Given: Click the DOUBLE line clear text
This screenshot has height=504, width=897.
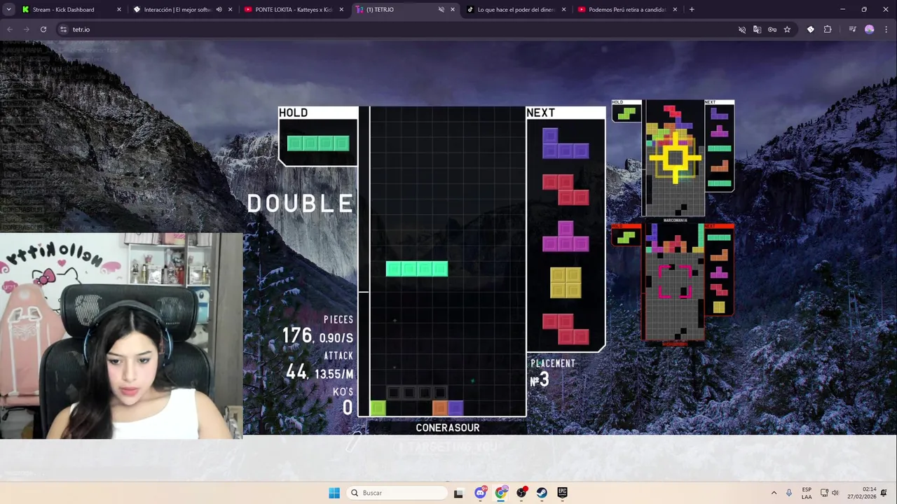Looking at the screenshot, I should click(301, 204).
